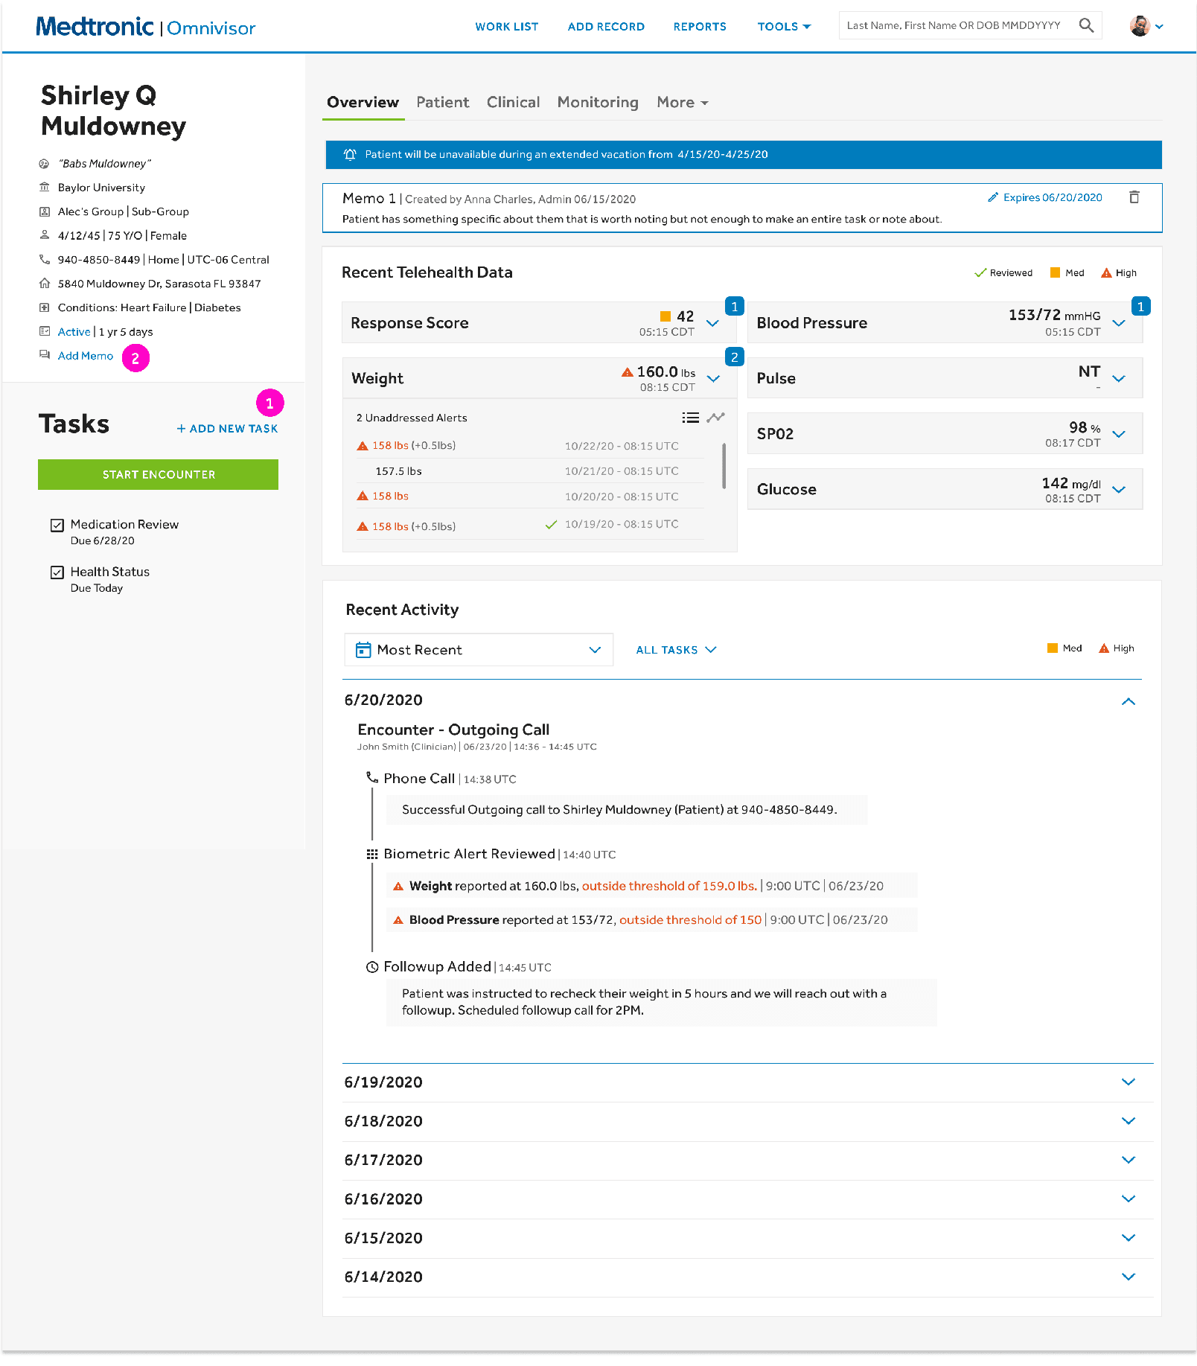Image resolution: width=1197 pixels, height=1366 pixels.
Task: Expand the 6/16/2020 activity section
Action: point(1129,1199)
